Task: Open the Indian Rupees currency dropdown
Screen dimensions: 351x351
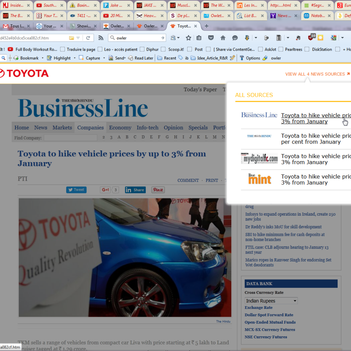Action: pyautogui.click(x=271, y=301)
